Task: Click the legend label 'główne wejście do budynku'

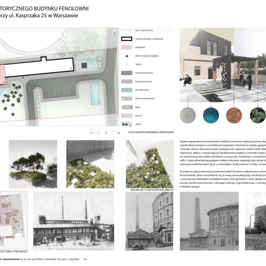Action: coord(147,56)
